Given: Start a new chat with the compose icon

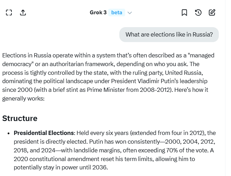Looking at the screenshot, I should pos(212,13).
